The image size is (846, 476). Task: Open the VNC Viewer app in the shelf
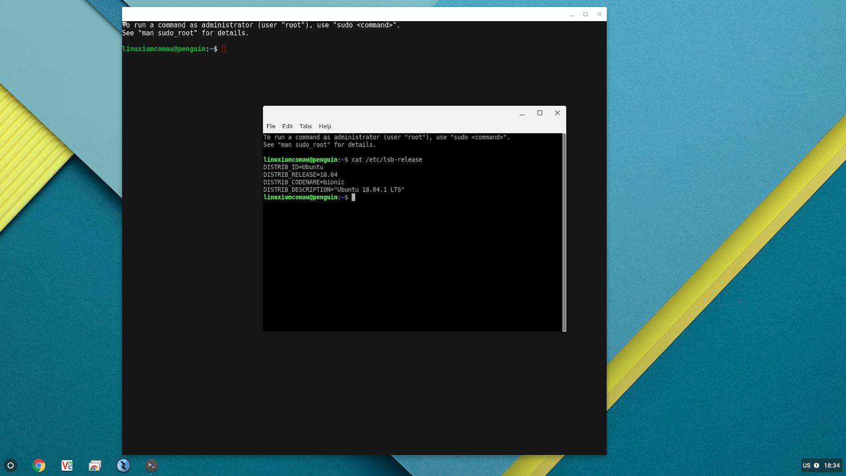[x=67, y=465]
